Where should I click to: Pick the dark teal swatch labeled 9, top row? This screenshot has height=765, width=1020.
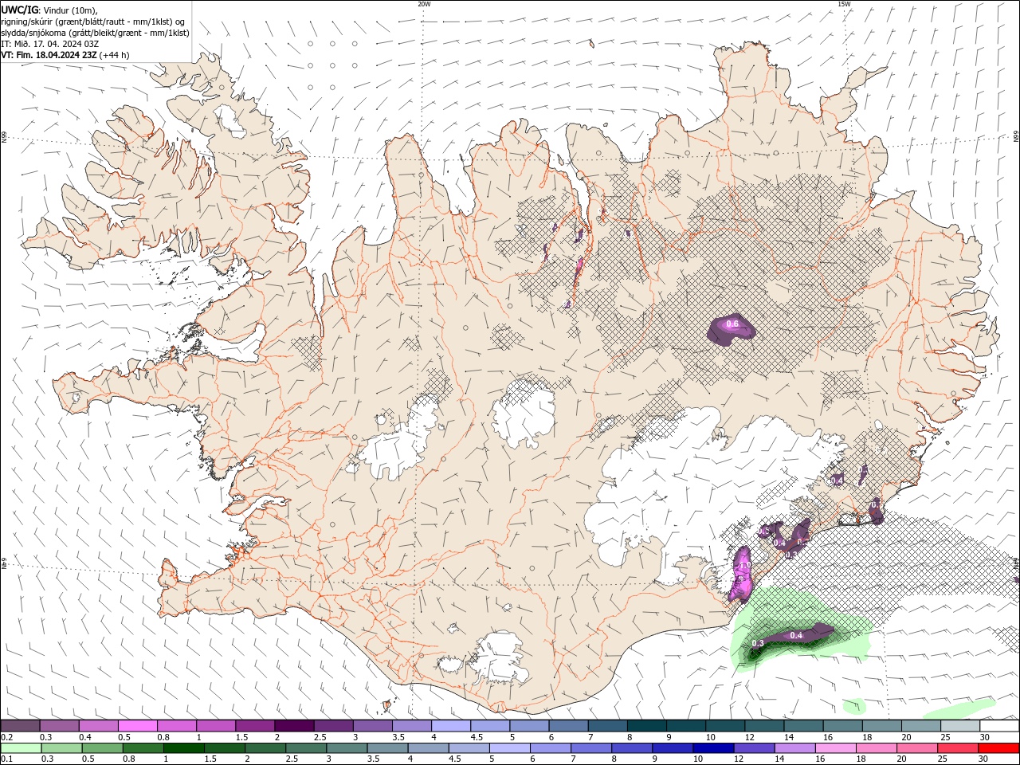tap(685, 726)
